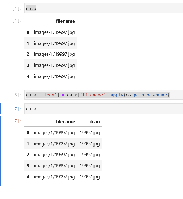This screenshot has width=183, height=199.
Task: Click the [6]: prompt label
Action: coord(17,95)
